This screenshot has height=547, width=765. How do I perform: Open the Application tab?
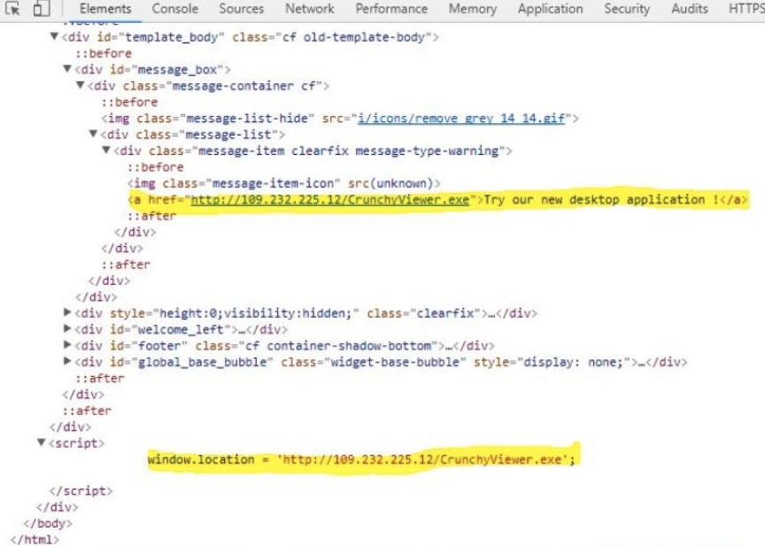point(551,9)
